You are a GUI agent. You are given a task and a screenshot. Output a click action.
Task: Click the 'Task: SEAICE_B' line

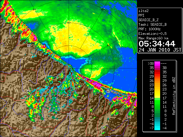[x=152, y=25]
